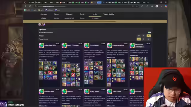Click the Round Two augment icon
The image size is (191, 107).
coord(41,92)
